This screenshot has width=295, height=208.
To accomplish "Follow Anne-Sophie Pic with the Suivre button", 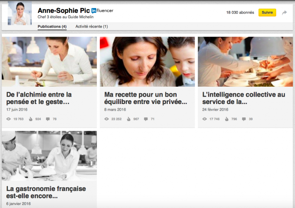I will pyautogui.click(x=267, y=13).
